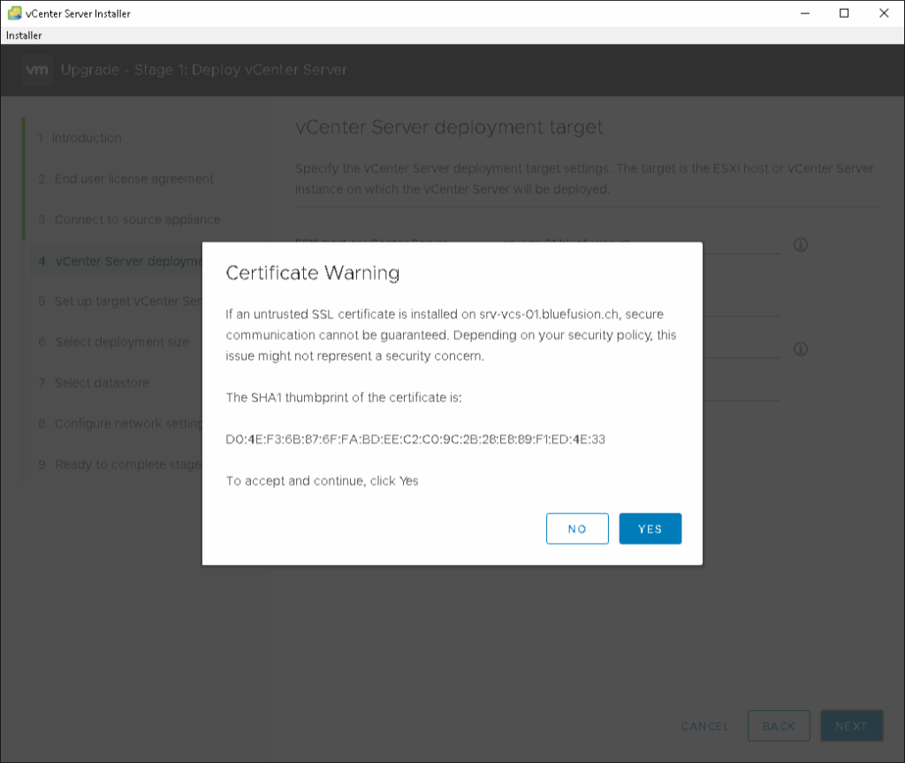Select step 7 Select datastore
This screenshot has width=905, height=763.
pos(101,383)
